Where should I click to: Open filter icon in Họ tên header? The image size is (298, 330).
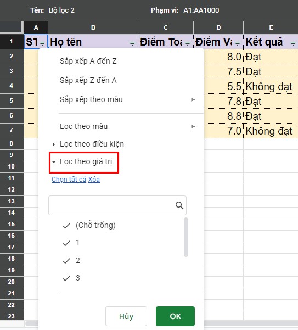[x=132, y=43]
